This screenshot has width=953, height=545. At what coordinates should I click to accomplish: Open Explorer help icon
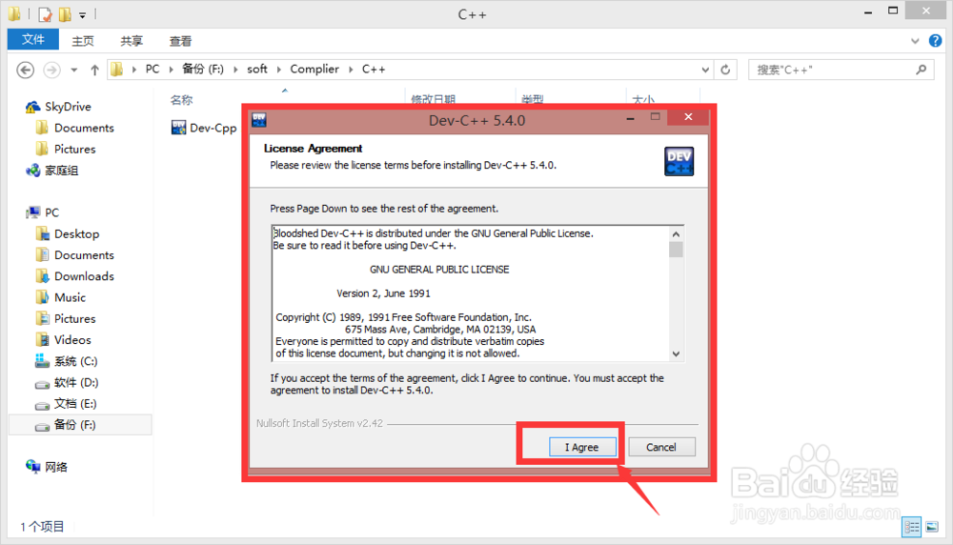click(936, 41)
